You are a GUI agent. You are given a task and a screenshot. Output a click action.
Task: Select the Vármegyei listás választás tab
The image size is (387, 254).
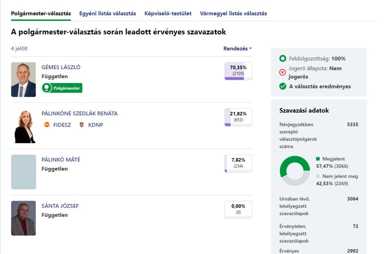point(233,14)
